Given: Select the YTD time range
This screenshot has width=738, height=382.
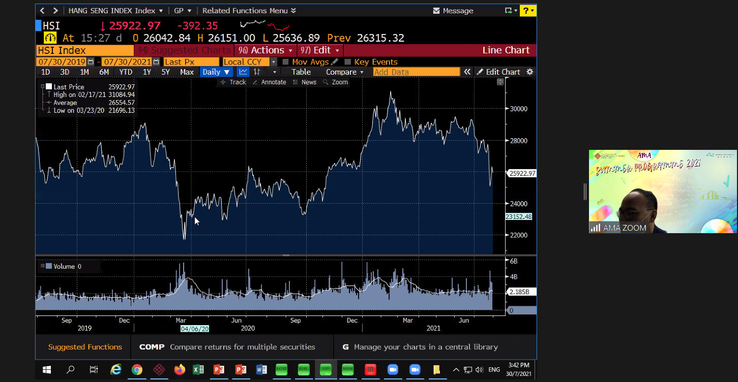Looking at the screenshot, I should (126, 72).
